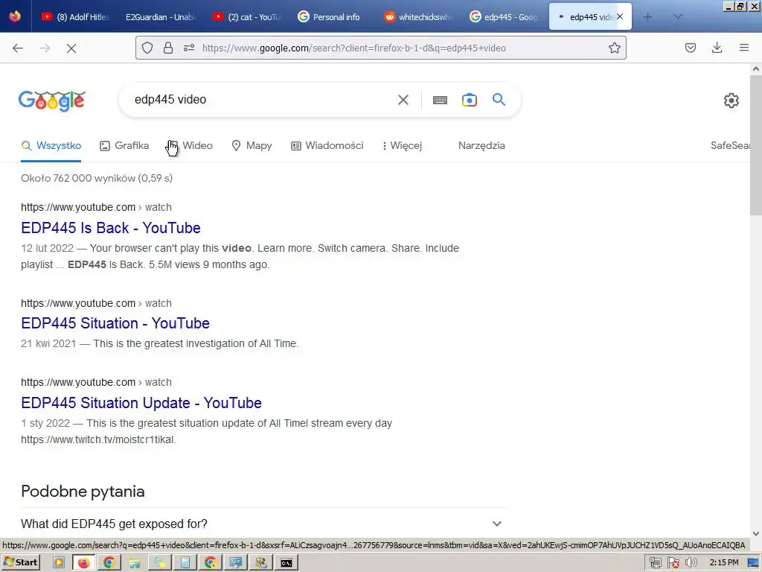Click the URL above 'EDP445 Is Back'
Viewport: 762px width, 572px height.
[96, 207]
